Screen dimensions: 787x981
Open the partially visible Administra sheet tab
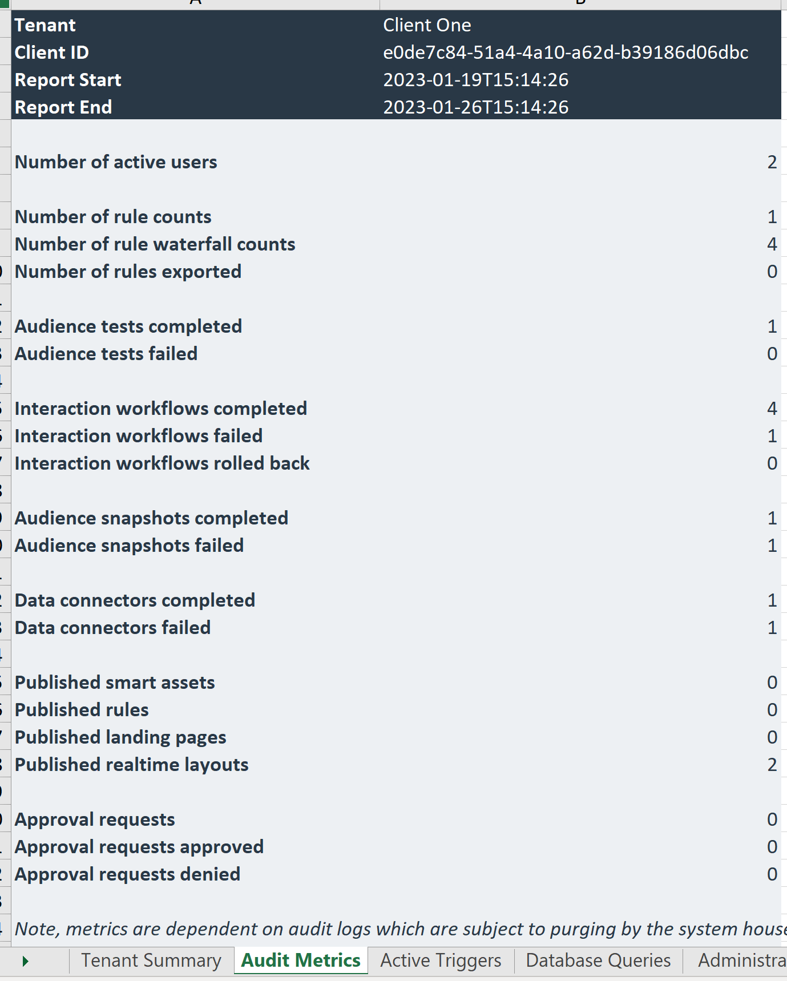pos(741,961)
